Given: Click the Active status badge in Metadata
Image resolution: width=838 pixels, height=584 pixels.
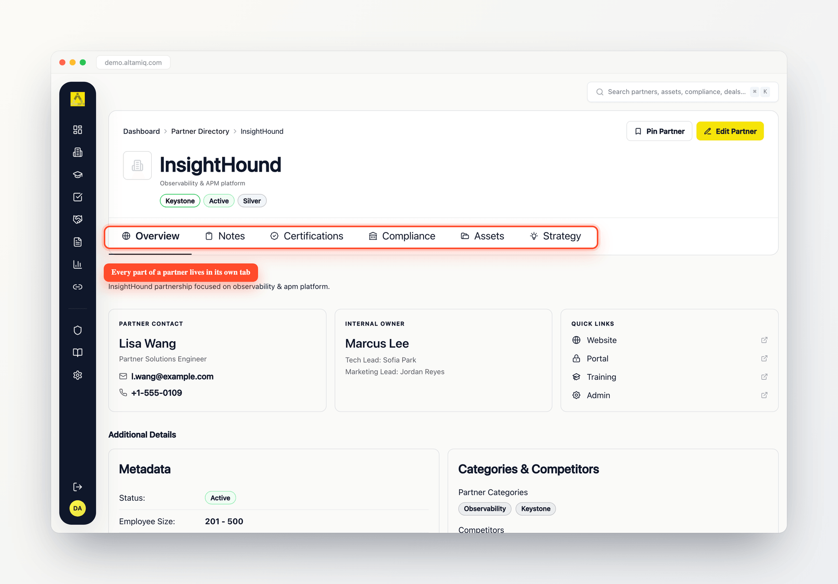Looking at the screenshot, I should tap(220, 498).
